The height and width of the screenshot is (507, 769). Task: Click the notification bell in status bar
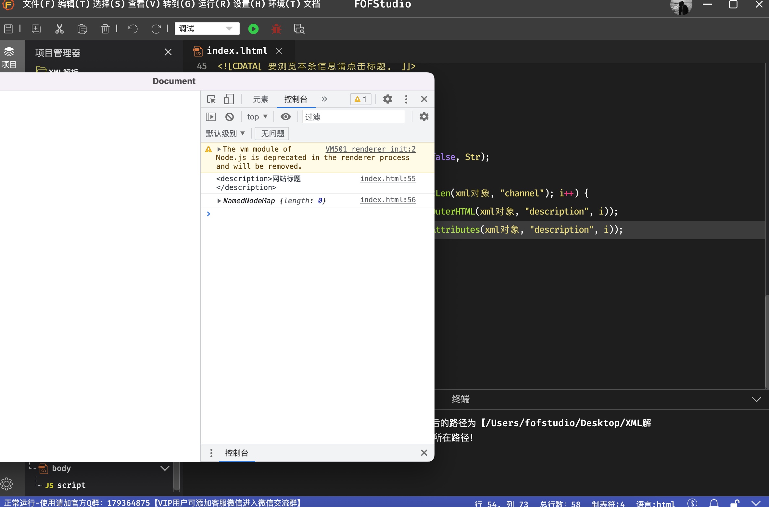tap(714, 503)
